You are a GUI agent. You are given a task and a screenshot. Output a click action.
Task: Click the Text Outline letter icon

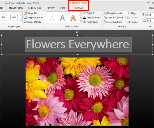pos(85,18)
